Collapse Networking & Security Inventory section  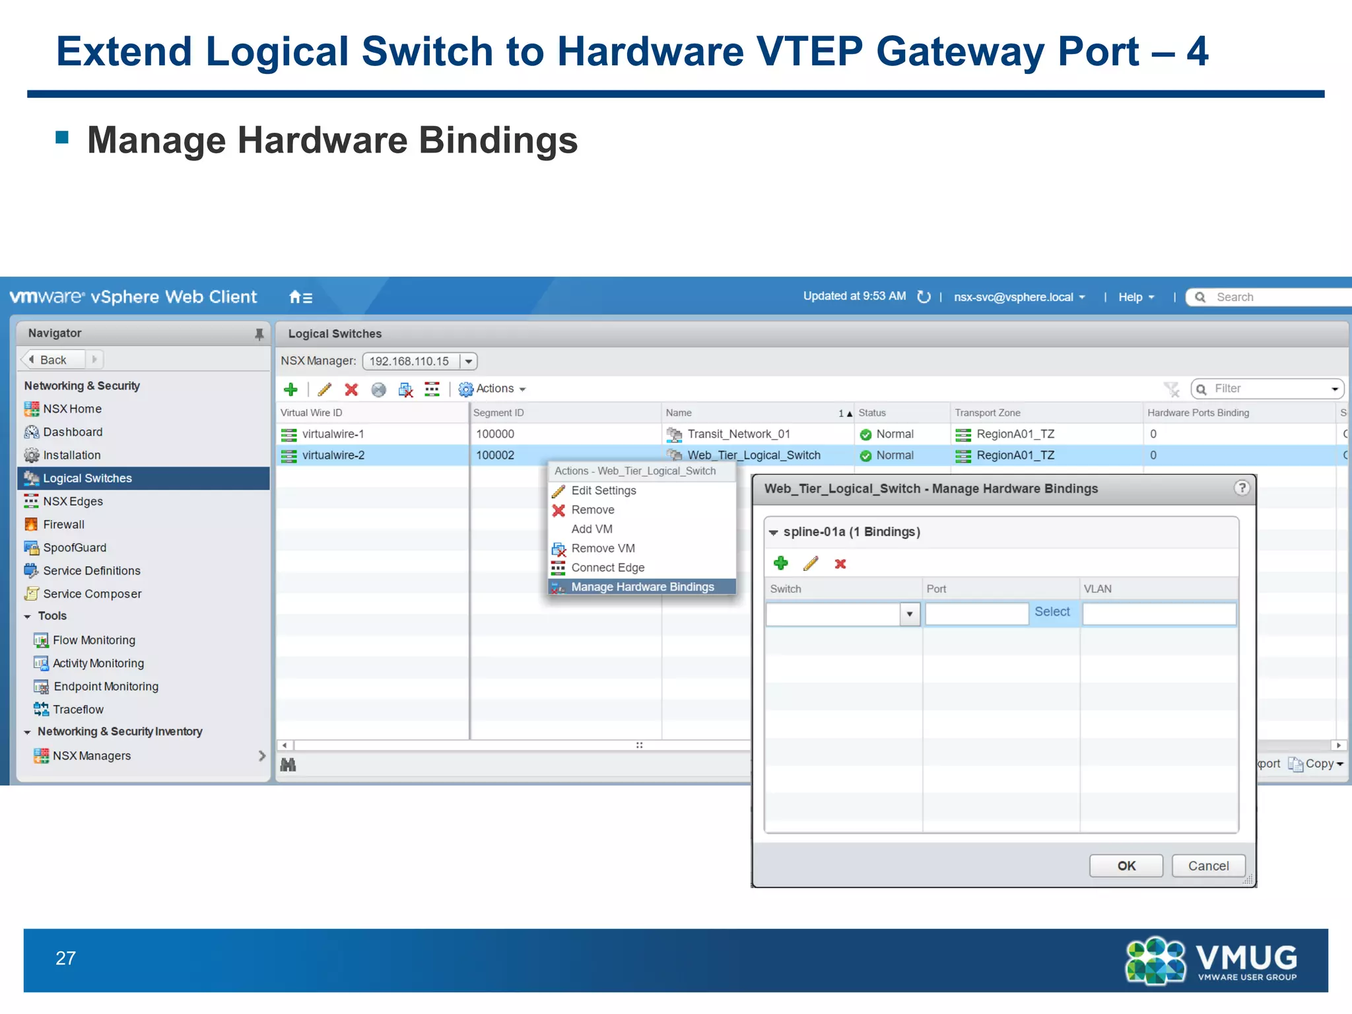click(x=28, y=732)
